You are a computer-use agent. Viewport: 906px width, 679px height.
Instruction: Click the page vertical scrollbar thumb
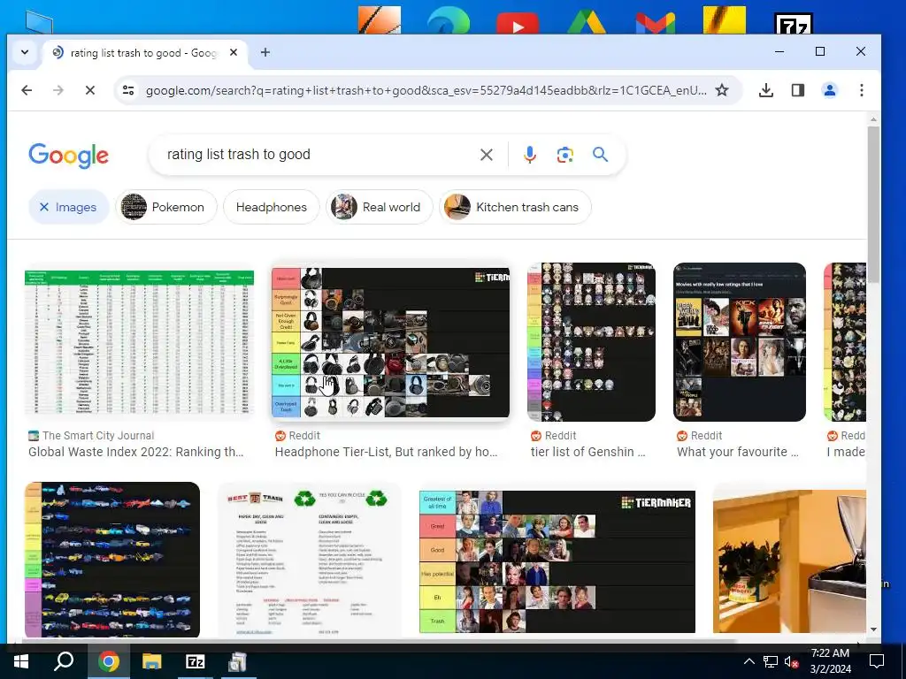point(873,205)
